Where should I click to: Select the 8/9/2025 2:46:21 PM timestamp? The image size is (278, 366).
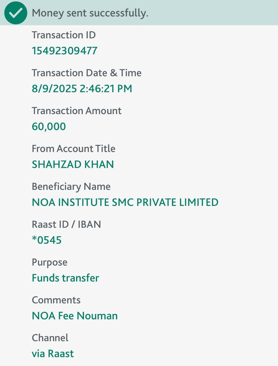point(82,89)
